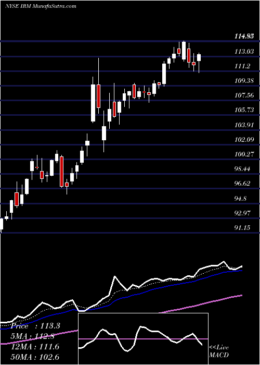260x365 pixels.
Task: Select the 107.56 price axis label
Action: (x=244, y=95)
